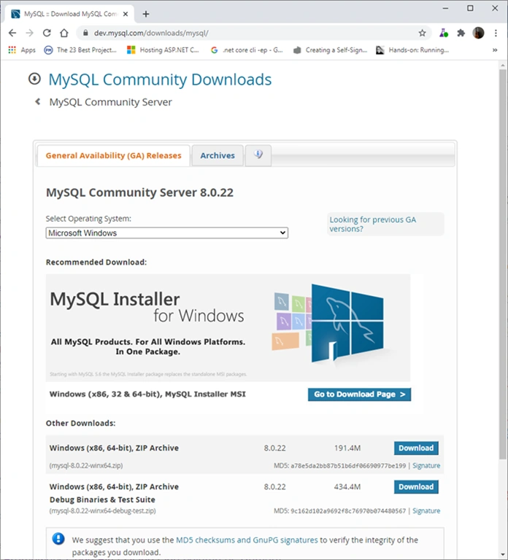508x560 pixels.
Task: Select 'MySQL Community Server 8.0.22' heading text
Action: point(140,192)
